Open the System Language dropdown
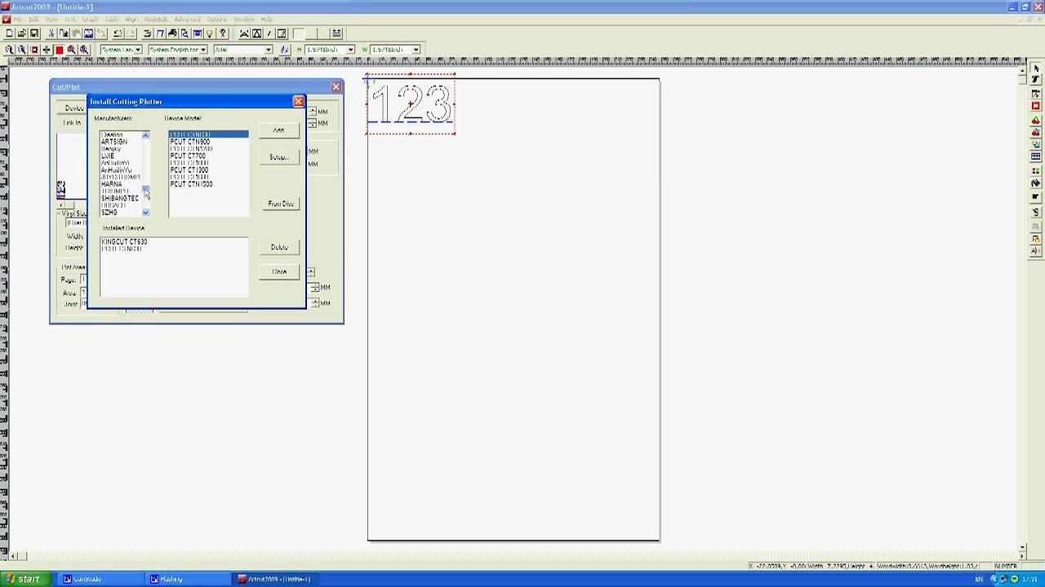This screenshot has height=587, width=1045. click(138, 50)
